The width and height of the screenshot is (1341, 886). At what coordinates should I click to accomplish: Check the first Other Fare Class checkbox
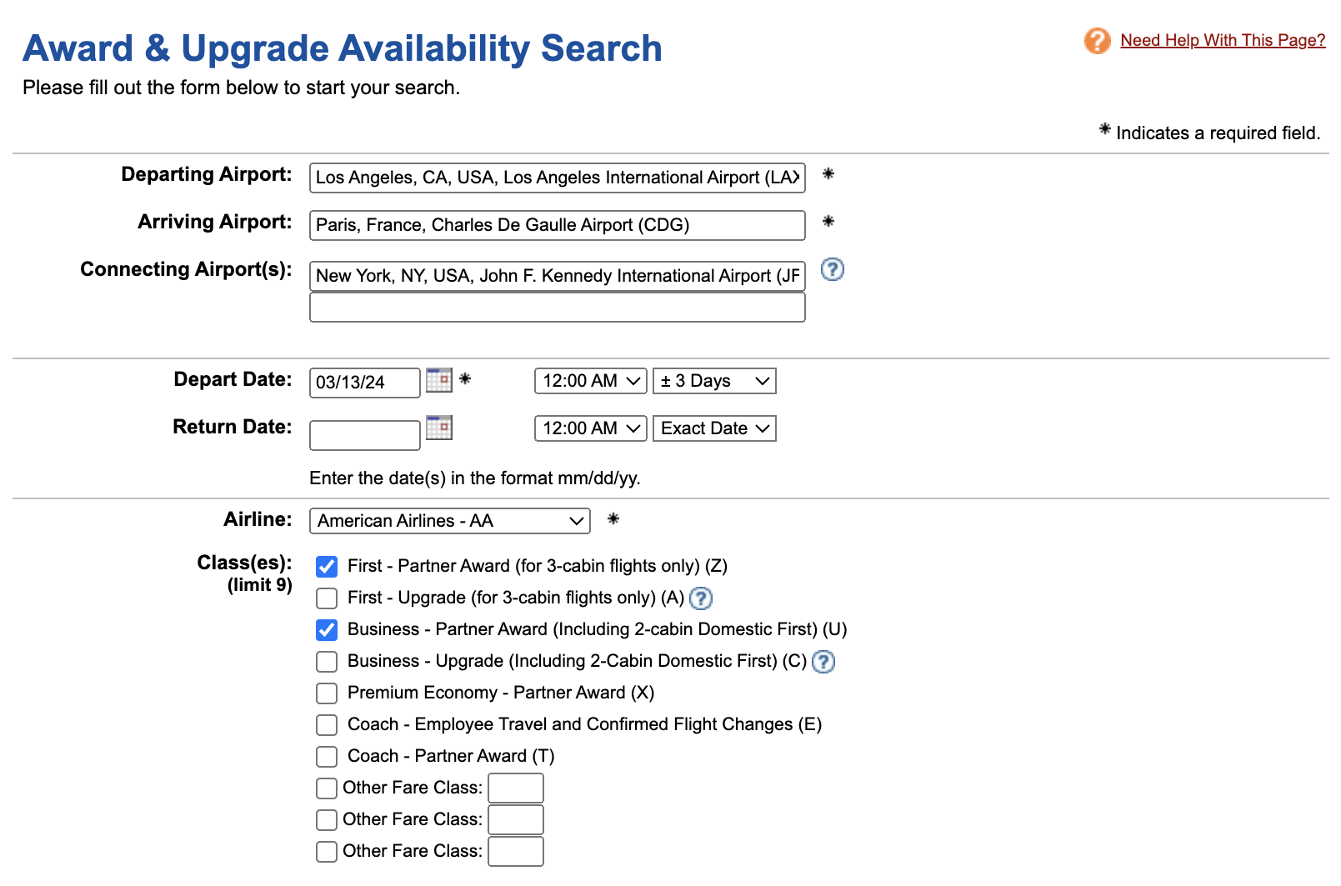(327, 788)
